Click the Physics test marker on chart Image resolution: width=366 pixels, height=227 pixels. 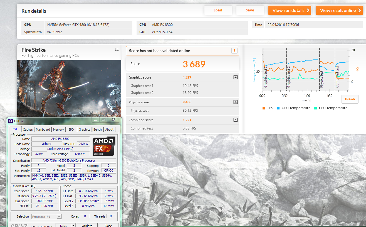(x=322, y=79)
